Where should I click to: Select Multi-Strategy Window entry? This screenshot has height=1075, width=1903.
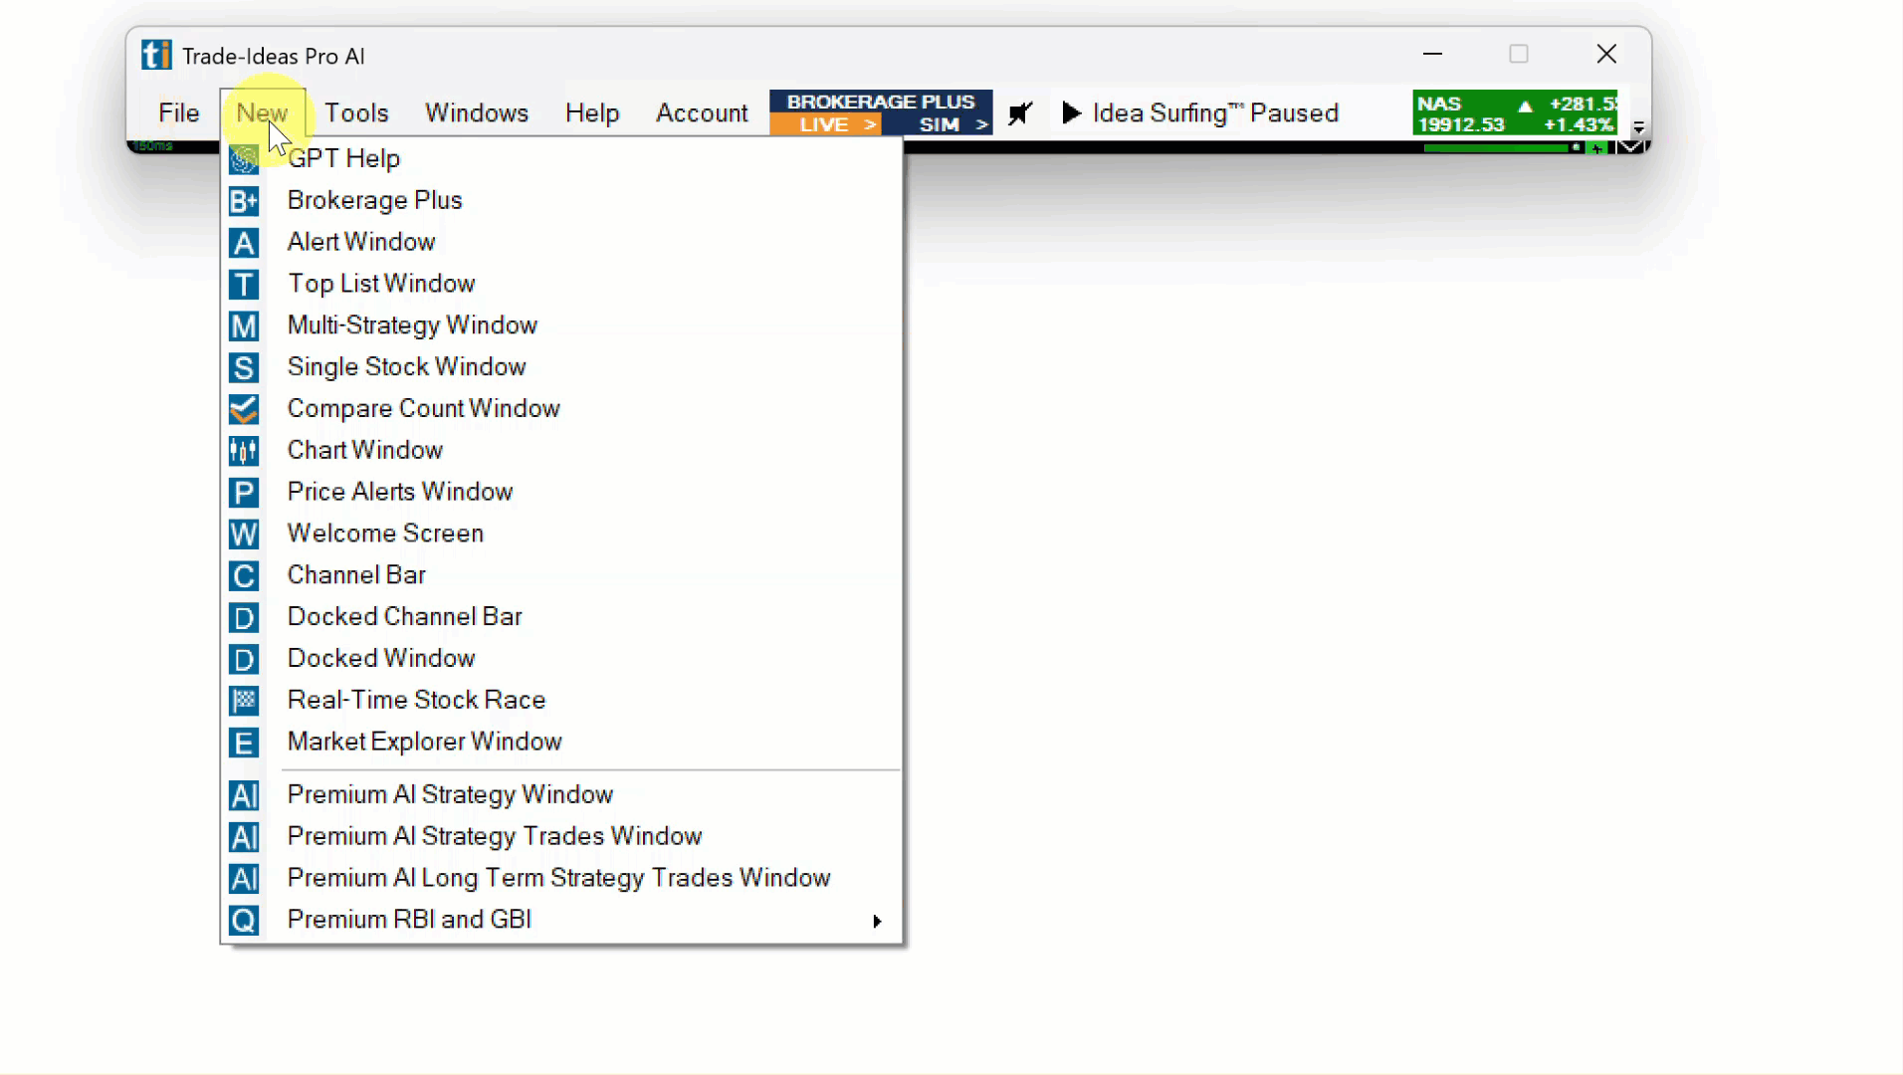561,326
